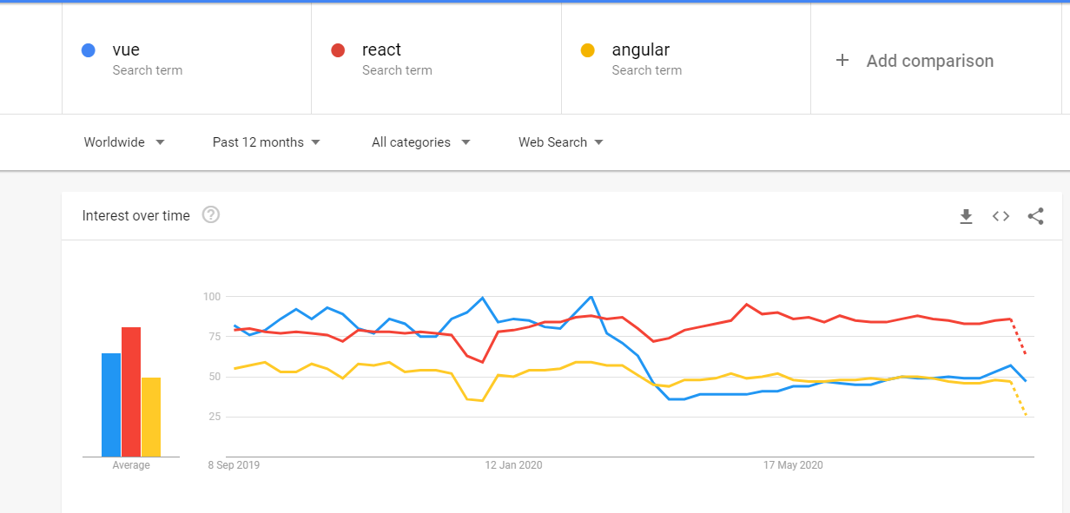Screen dimensions: 1070x513
Task: Edit the react search term
Action: point(437,59)
